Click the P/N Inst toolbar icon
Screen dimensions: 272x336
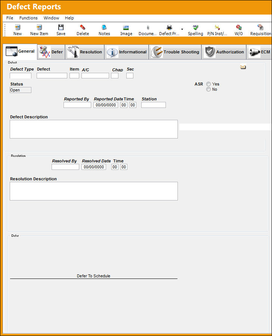click(217, 27)
